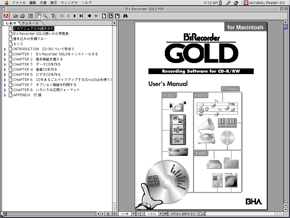Open the 編集 menu
The image size is (290, 218).
point(33,3)
